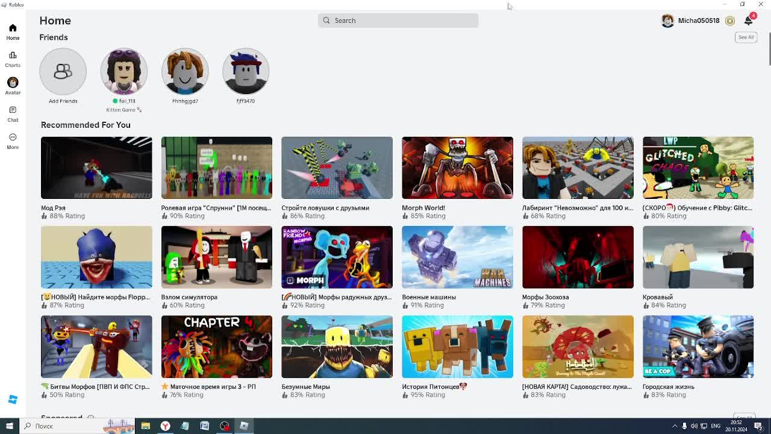771x434 pixels.
Task: Switch the ENG keyboard language indicator
Action: click(716, 426)
